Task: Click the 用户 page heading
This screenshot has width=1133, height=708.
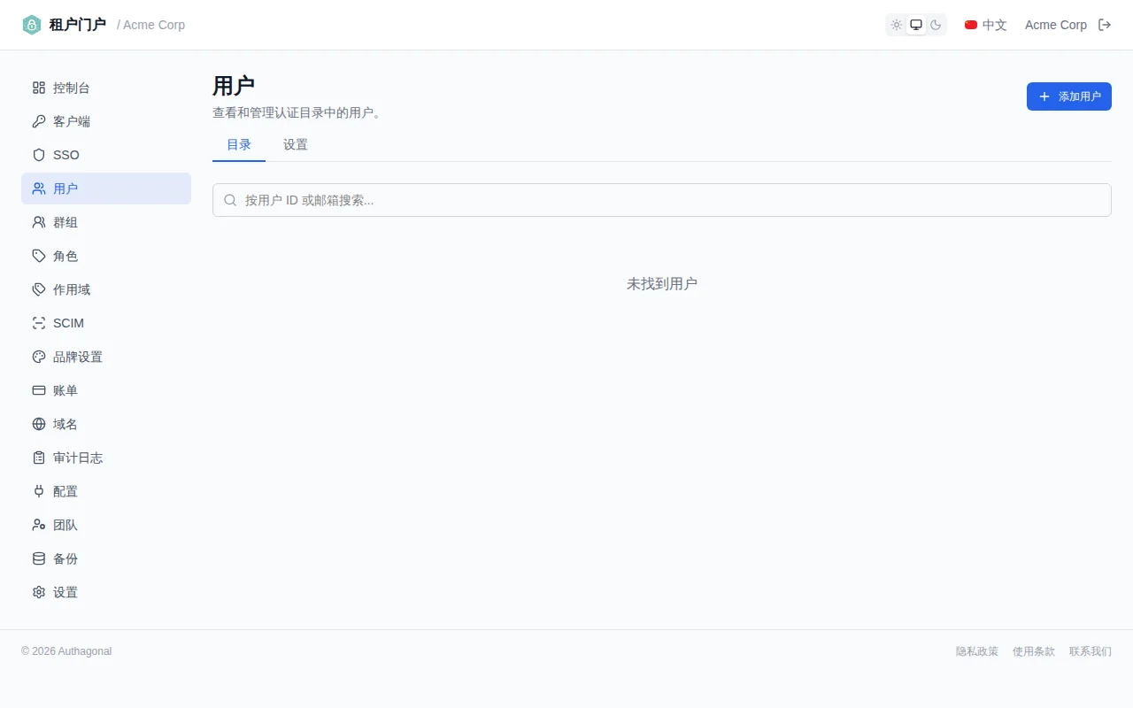Action: [x=234, y=86]
